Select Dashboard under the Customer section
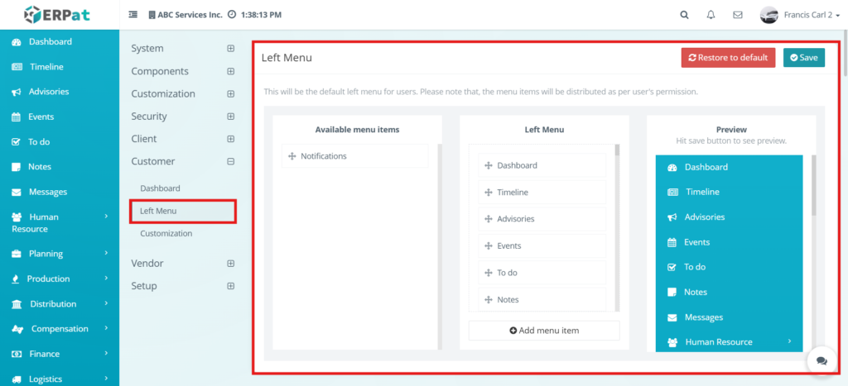The width and height of the screenshot is (848, 386). (x=160, y=188)
